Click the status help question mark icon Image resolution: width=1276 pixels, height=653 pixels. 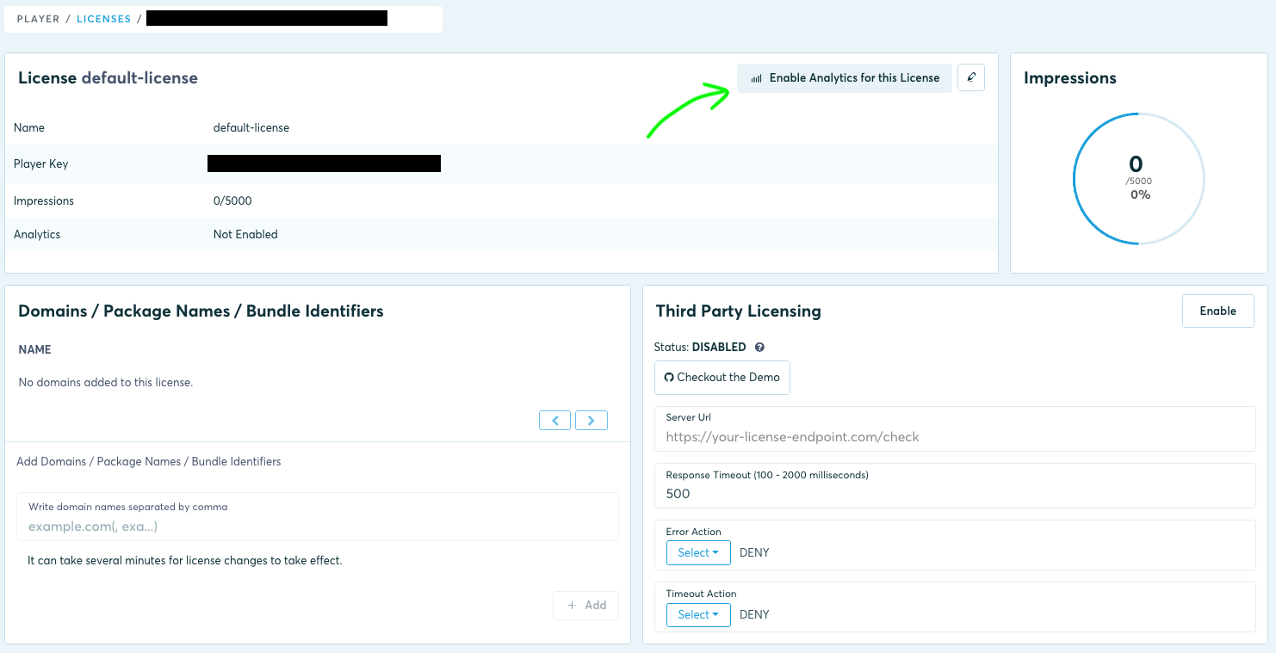click(759, 348)
